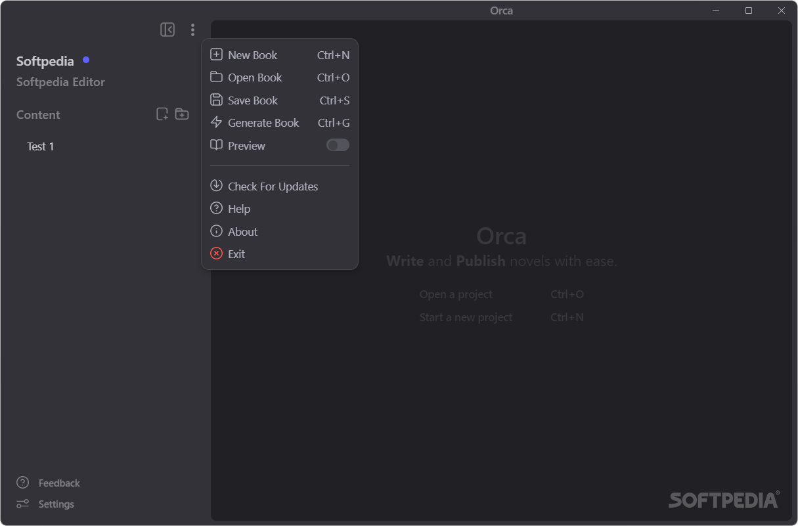Click the Feedback question icon in sidebar
This screenshot has height=526, width=798.
[23, 483]
